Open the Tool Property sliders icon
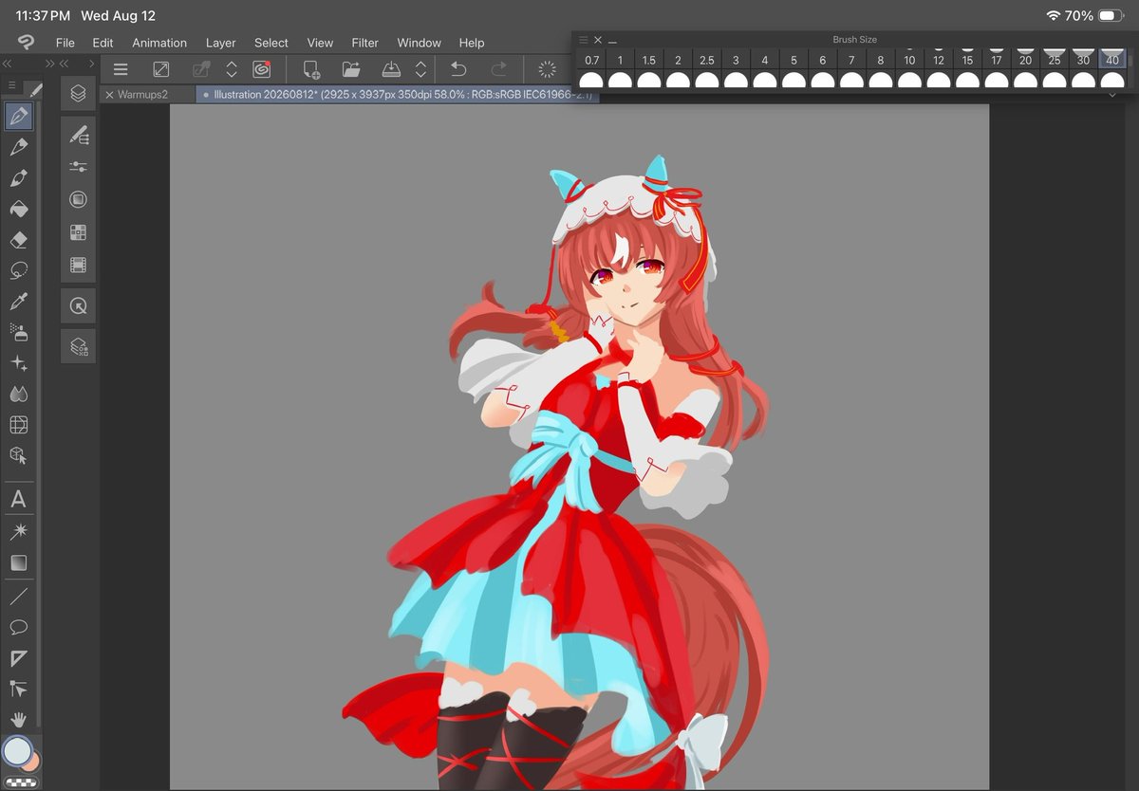This screenshot has height=791, width=1139. tap(78, 167)
